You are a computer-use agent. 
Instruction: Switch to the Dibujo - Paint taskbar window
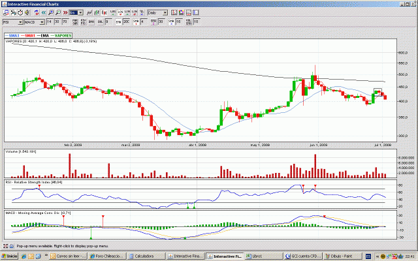[x=342, y=256]
